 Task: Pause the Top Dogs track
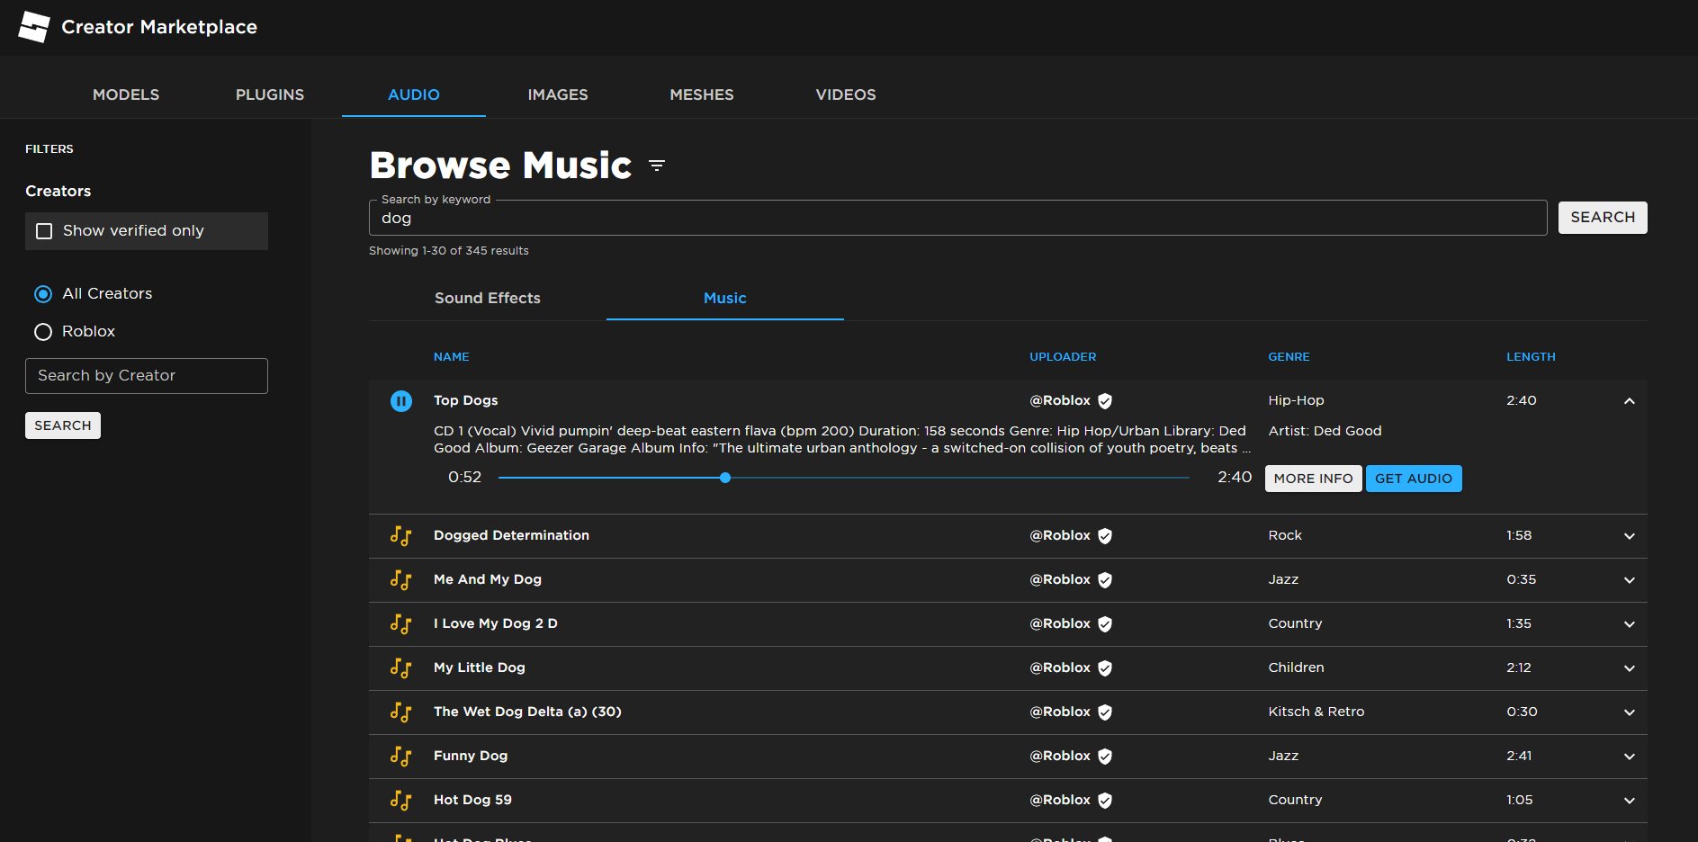401,401
